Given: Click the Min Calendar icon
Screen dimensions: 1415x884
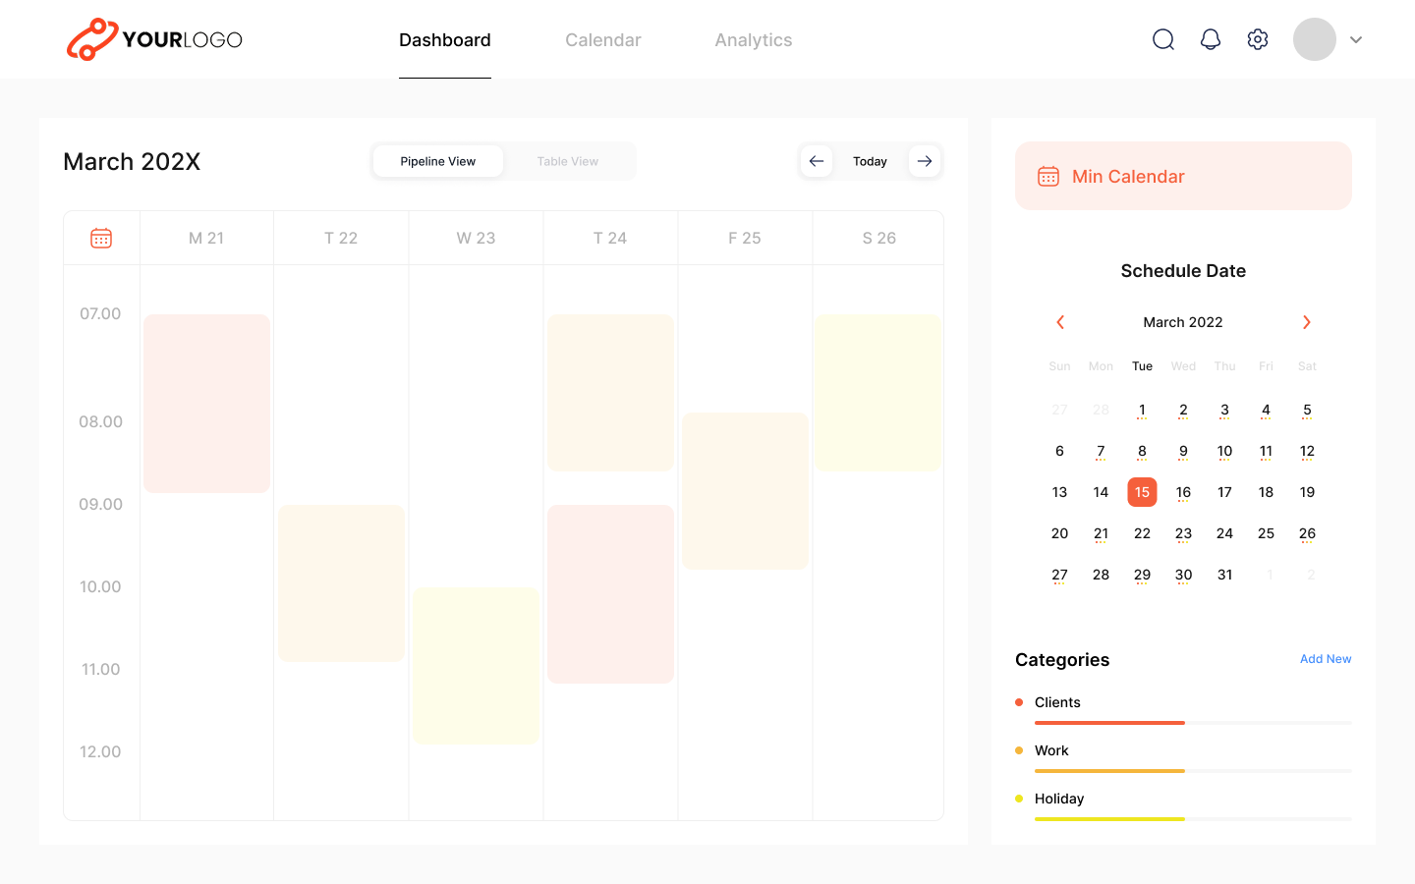Looking at the screenshot, I should [x=1048, y=177].
